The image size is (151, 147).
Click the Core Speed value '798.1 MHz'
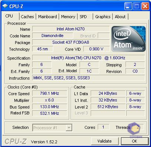pos(50,93)
